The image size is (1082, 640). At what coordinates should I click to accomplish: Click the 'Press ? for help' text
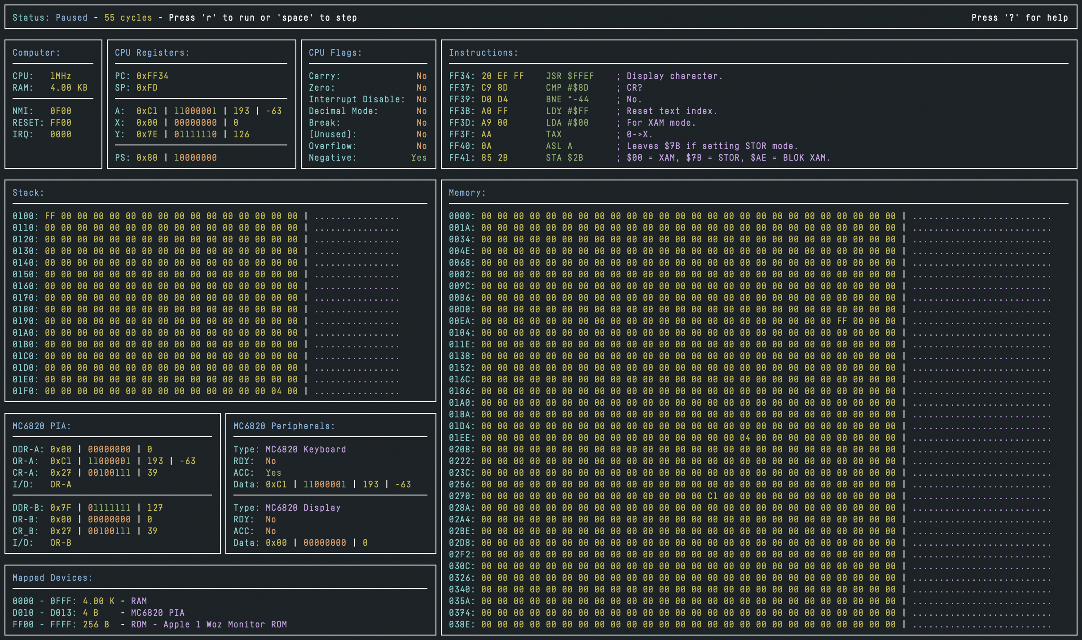pos(1019,18)
